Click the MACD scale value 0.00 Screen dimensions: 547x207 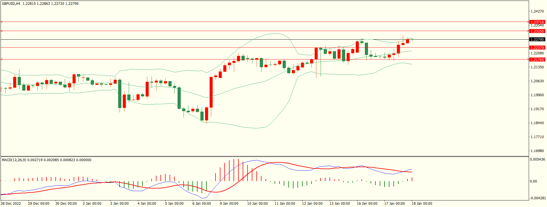tap(533, 181)
